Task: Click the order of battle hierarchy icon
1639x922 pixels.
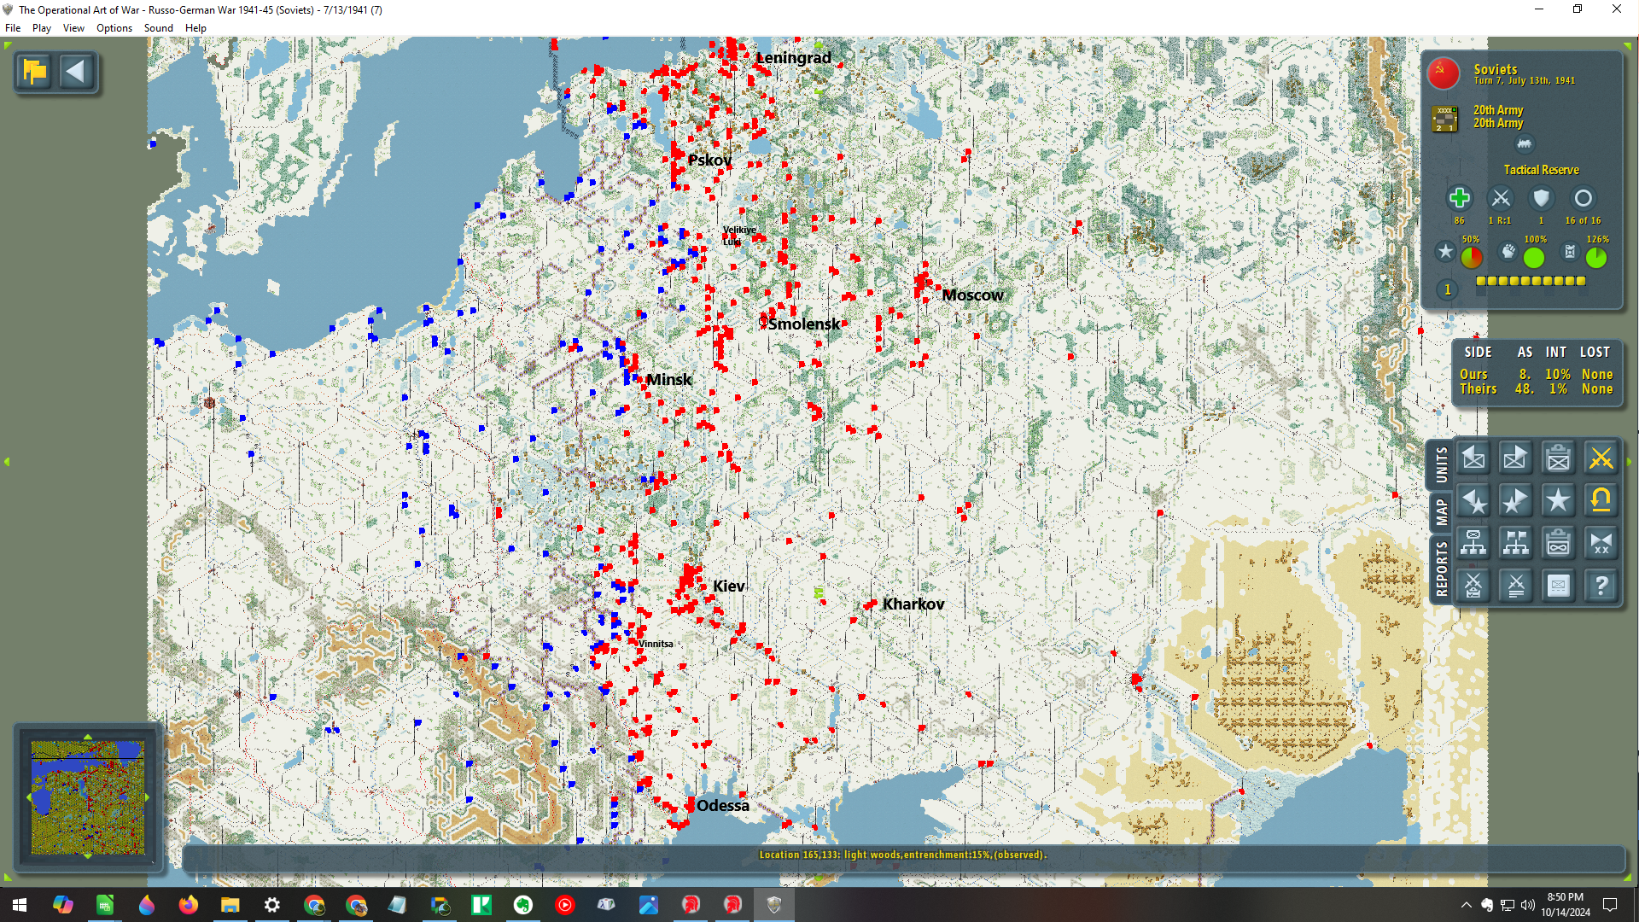Action: click(x=1473, y=543)
